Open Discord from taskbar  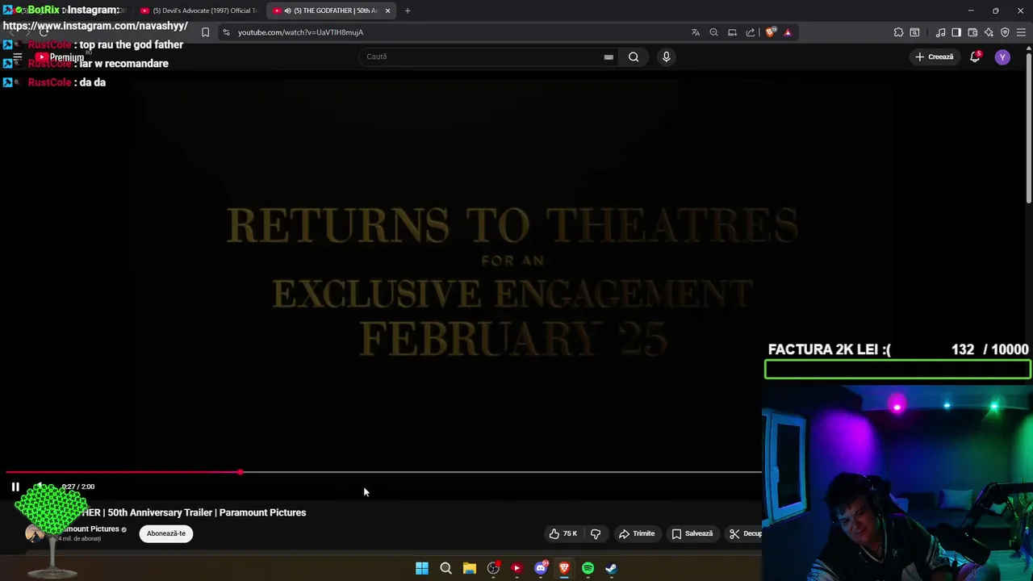(x=541, y=568)
